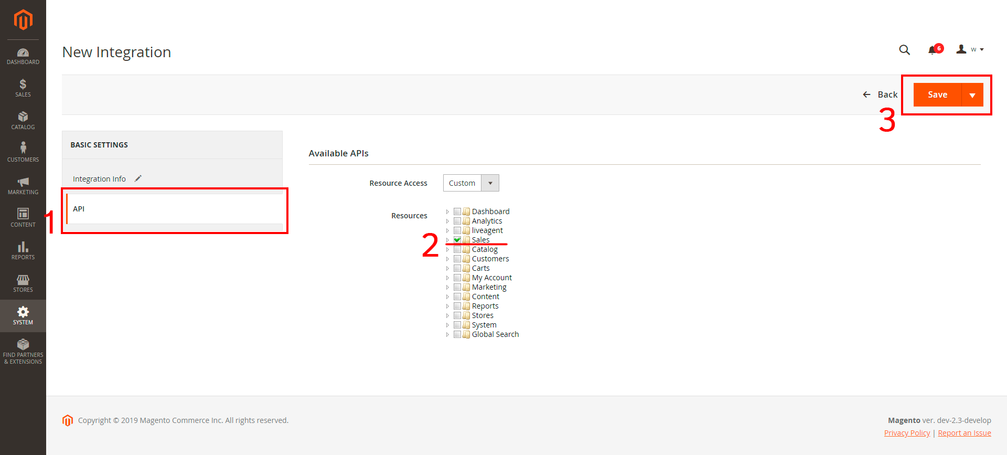
Task: Expand the Stores resource tree node
Action: coord(447,316)
